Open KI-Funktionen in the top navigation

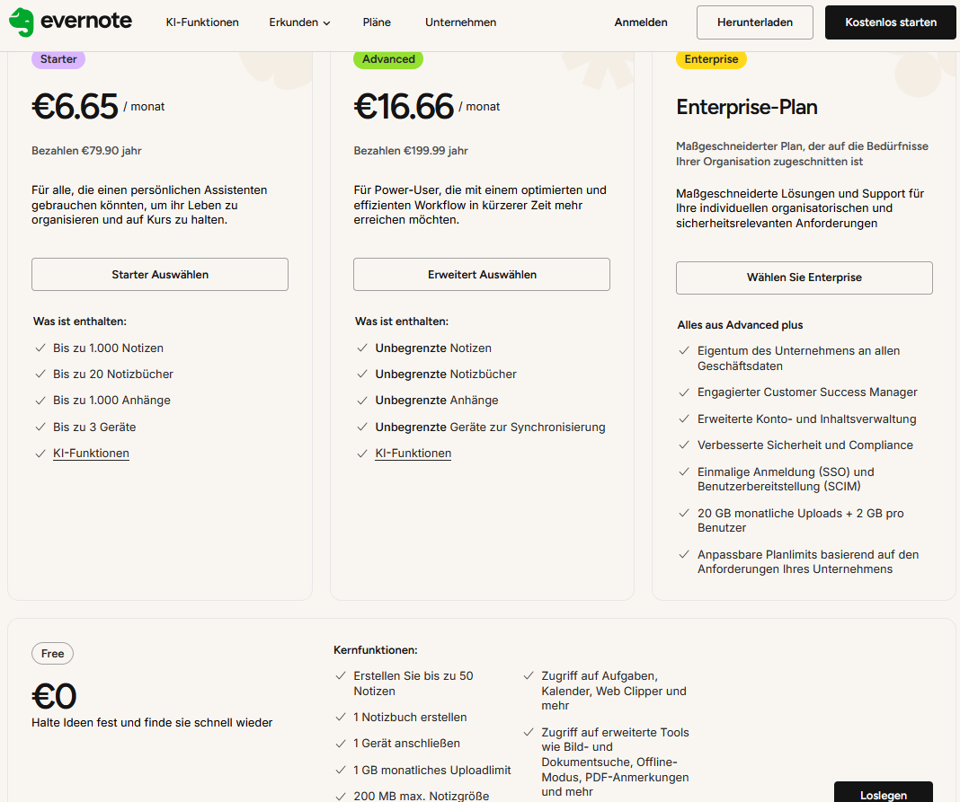pos(202,22)
